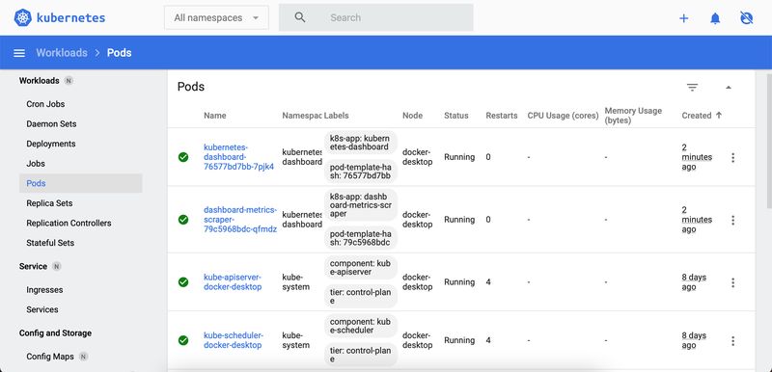Create new resource with plus icon
Image resolution: width=772 pixels, height=372 pixels.
(683, 18)
